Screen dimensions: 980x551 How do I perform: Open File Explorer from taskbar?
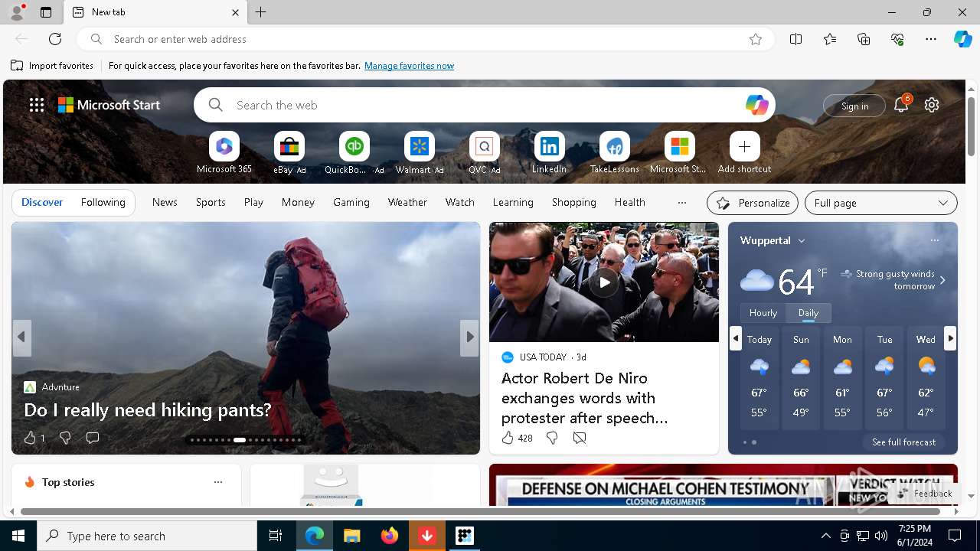coord(351,536)
